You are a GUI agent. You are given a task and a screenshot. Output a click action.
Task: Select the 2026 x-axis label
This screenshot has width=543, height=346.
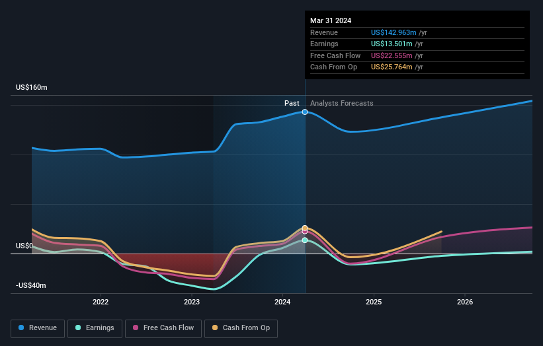coord(465,302)
